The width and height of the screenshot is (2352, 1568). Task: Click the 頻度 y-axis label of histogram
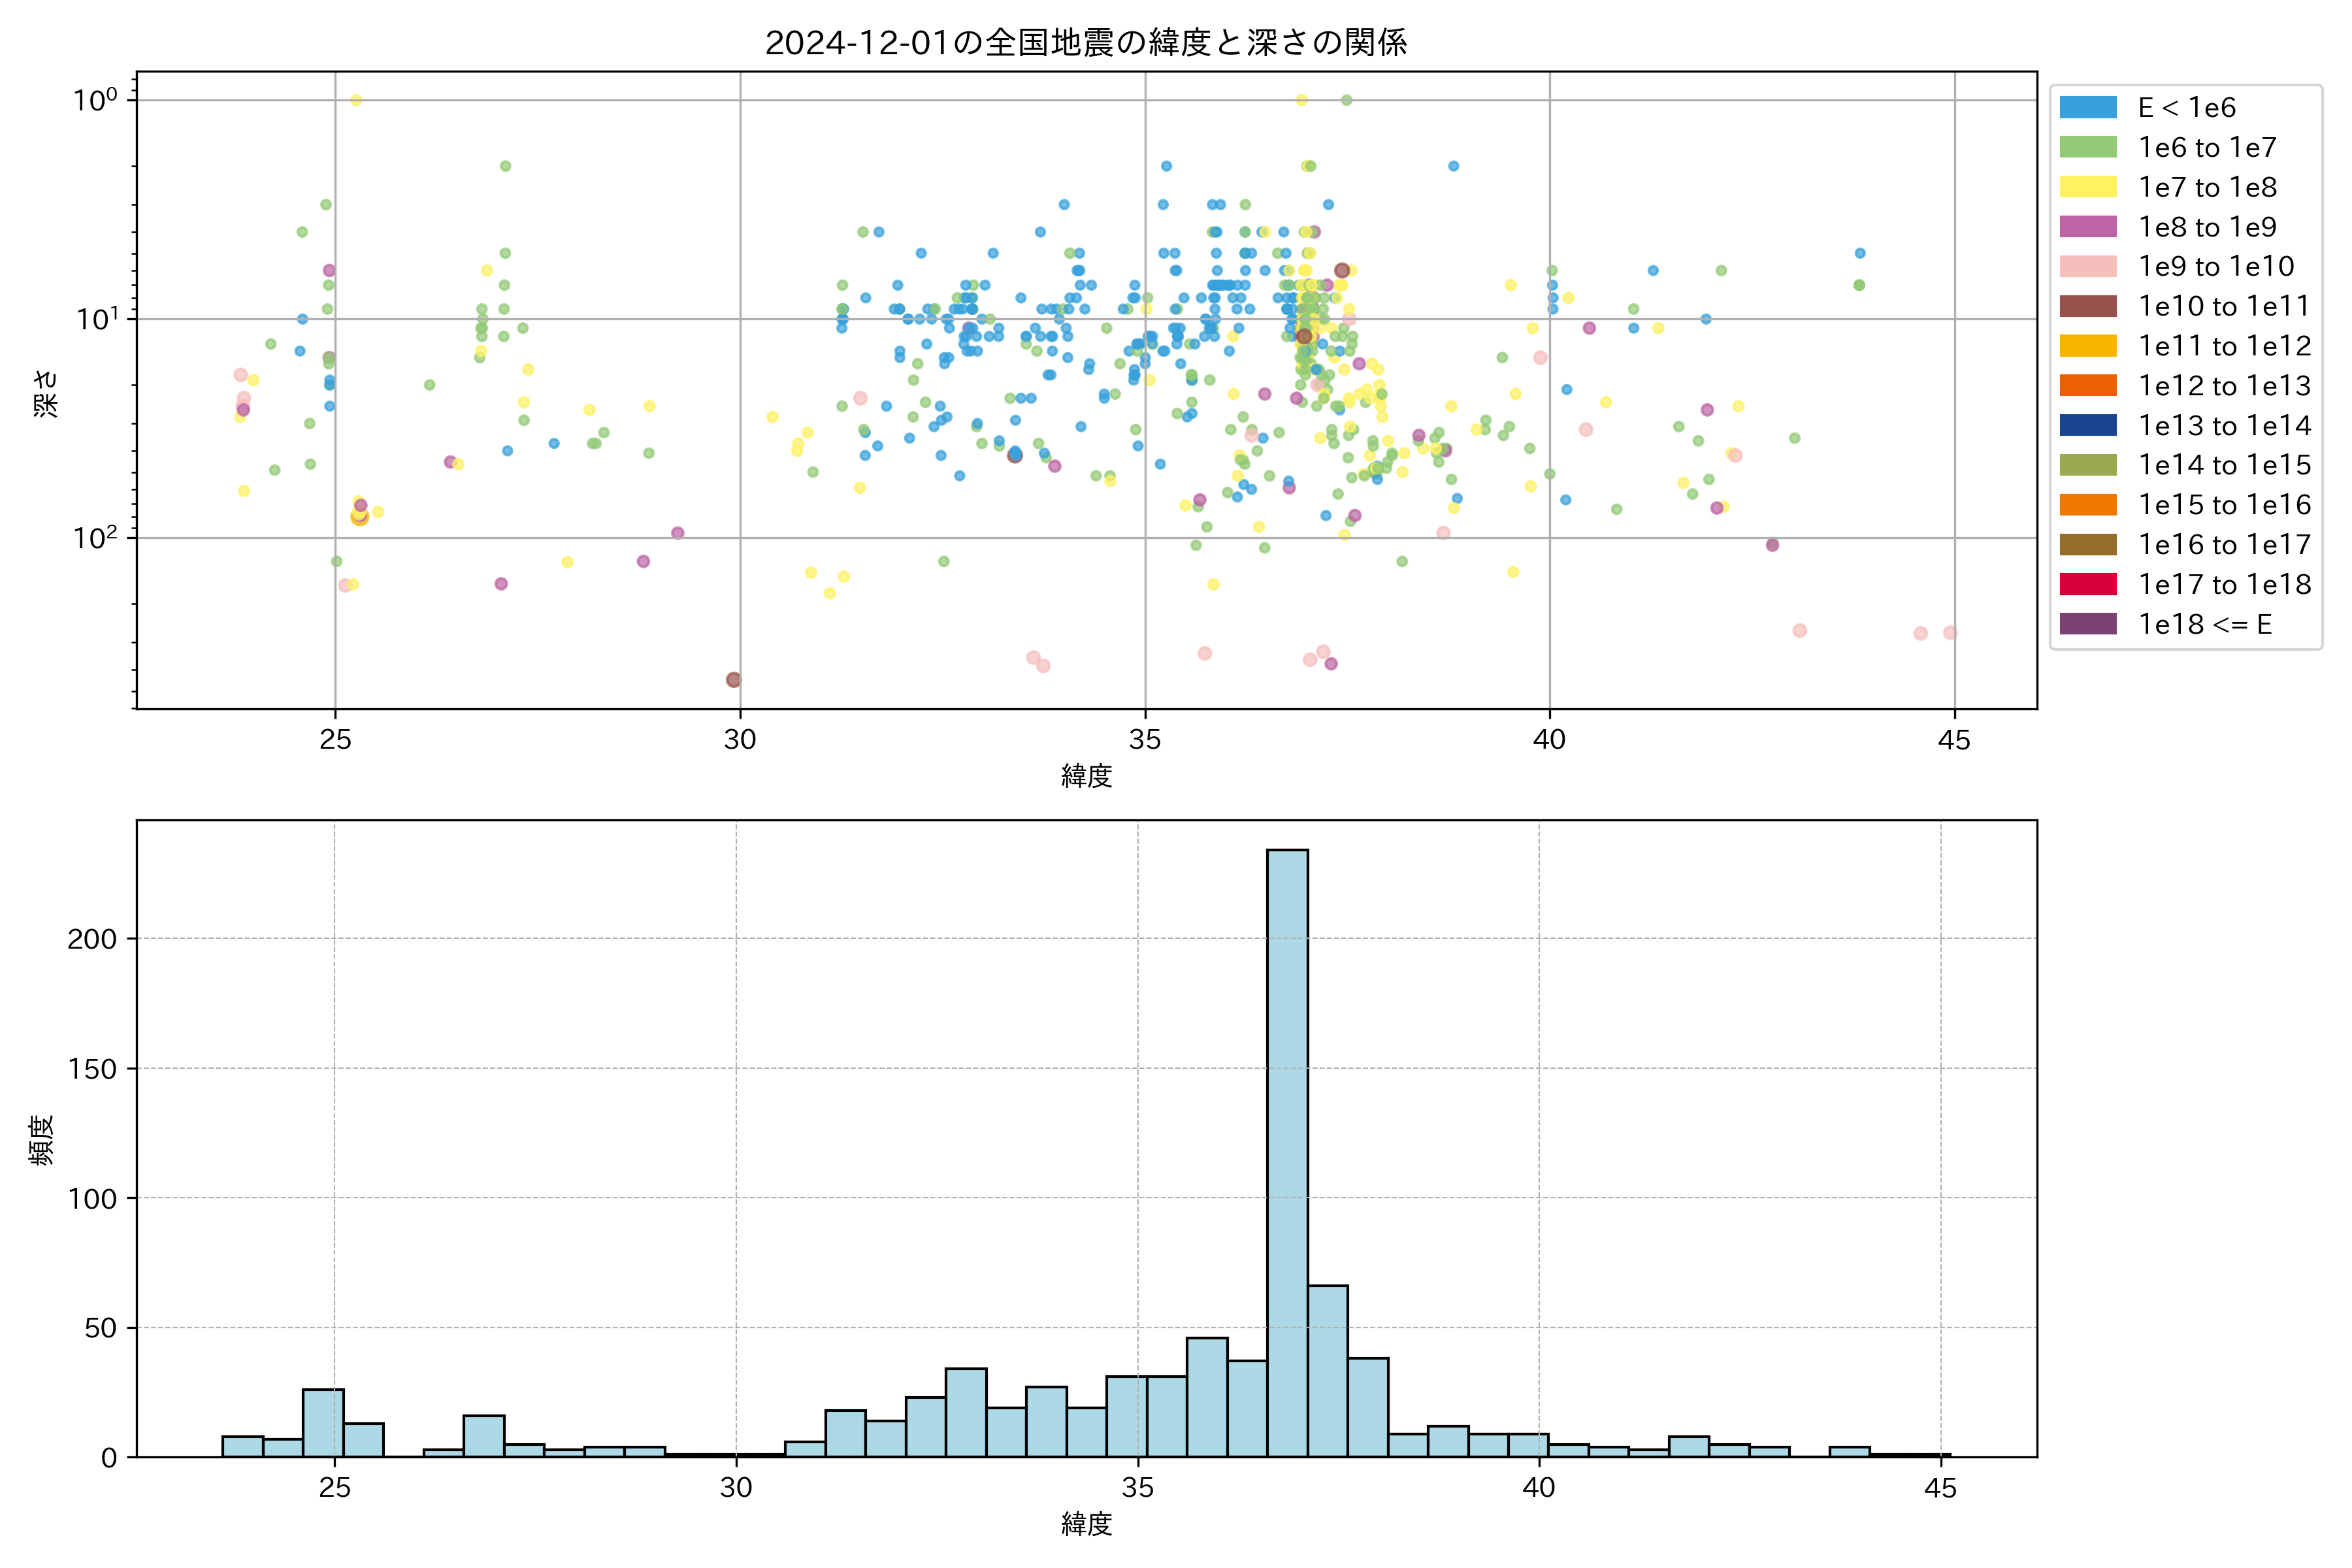coord(42,1140)
